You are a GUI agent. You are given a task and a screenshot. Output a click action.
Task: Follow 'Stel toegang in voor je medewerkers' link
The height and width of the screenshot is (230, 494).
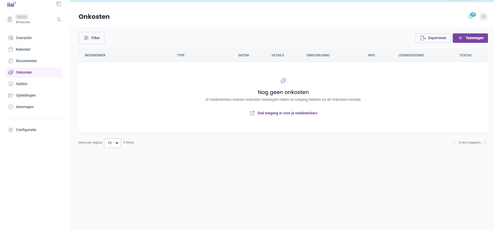287,113
